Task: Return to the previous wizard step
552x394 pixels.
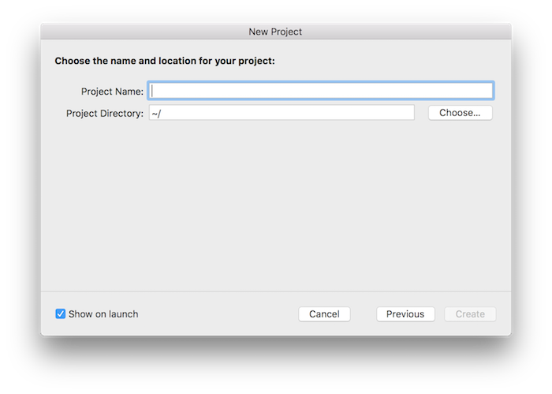Action: (405, 314)
